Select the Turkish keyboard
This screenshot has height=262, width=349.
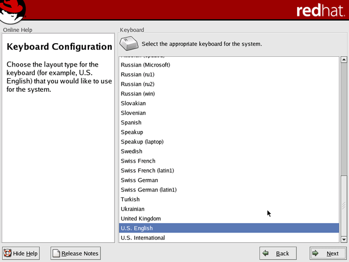point(130,200)
